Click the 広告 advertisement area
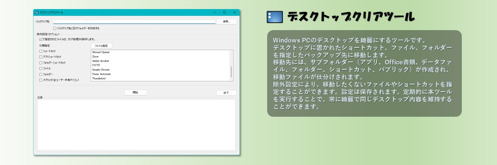 136,125
